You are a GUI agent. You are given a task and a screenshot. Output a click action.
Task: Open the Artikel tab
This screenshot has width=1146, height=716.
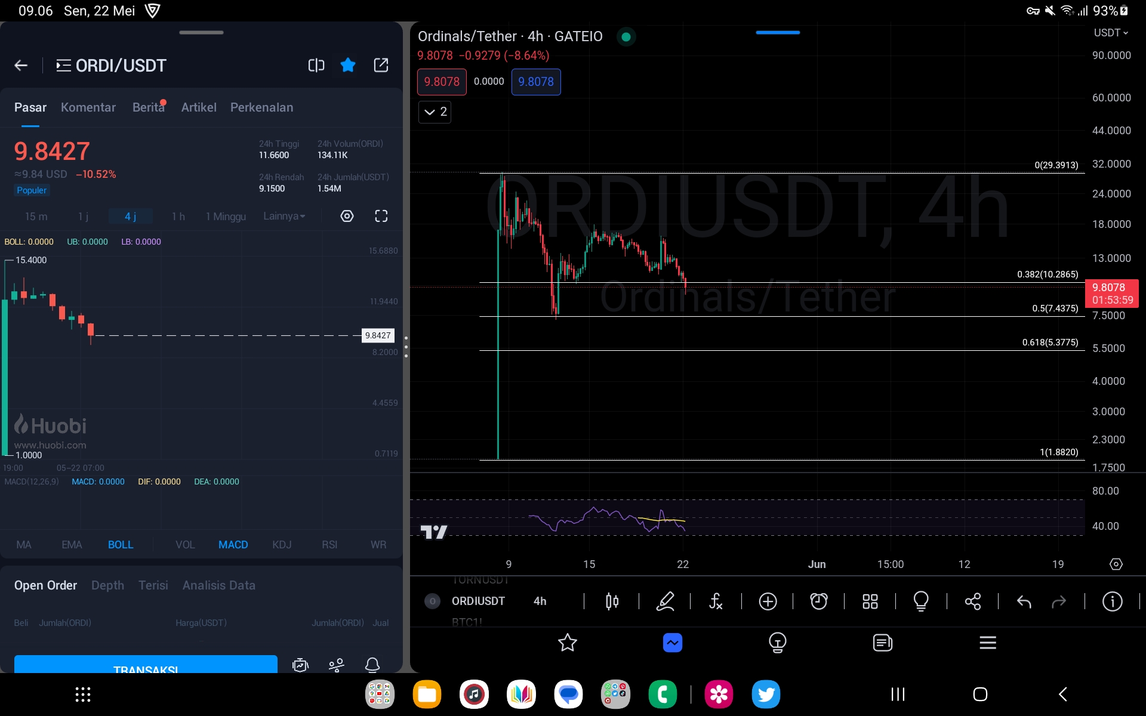pos(199,107)
